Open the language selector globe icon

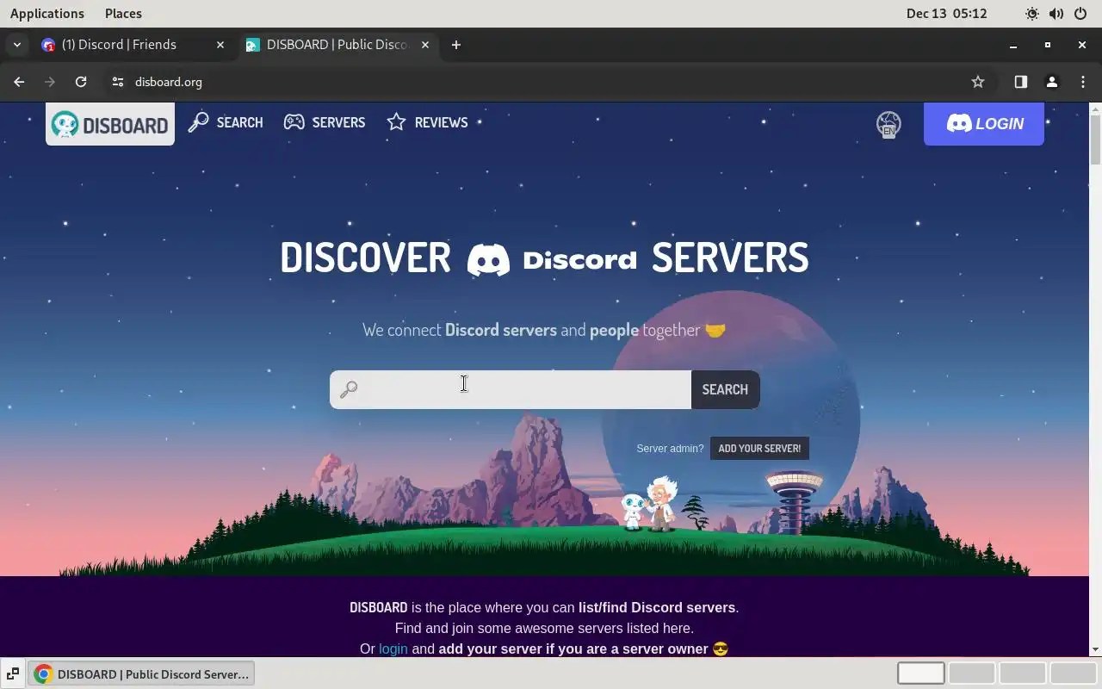pos(888,124)
